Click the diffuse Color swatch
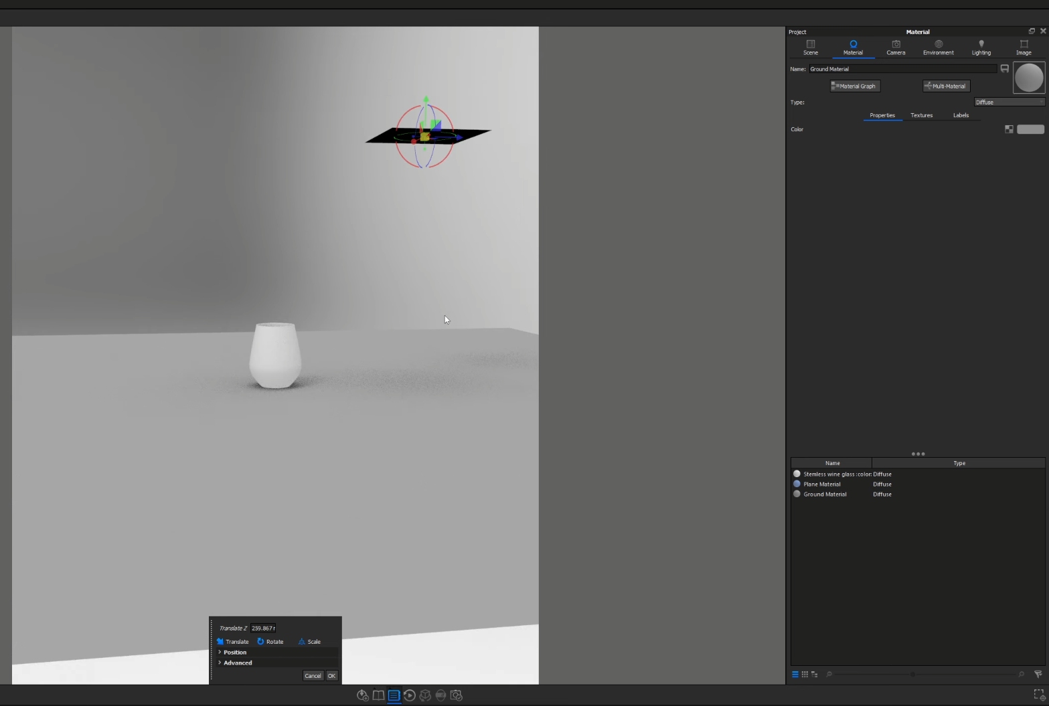1049x706 pixels. (1030, 129)
